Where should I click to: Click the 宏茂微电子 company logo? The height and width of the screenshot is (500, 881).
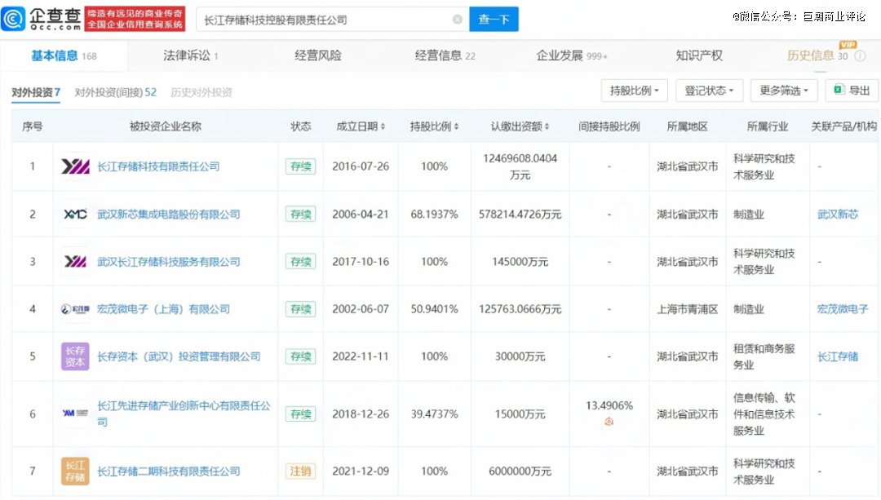pos(75,309)
